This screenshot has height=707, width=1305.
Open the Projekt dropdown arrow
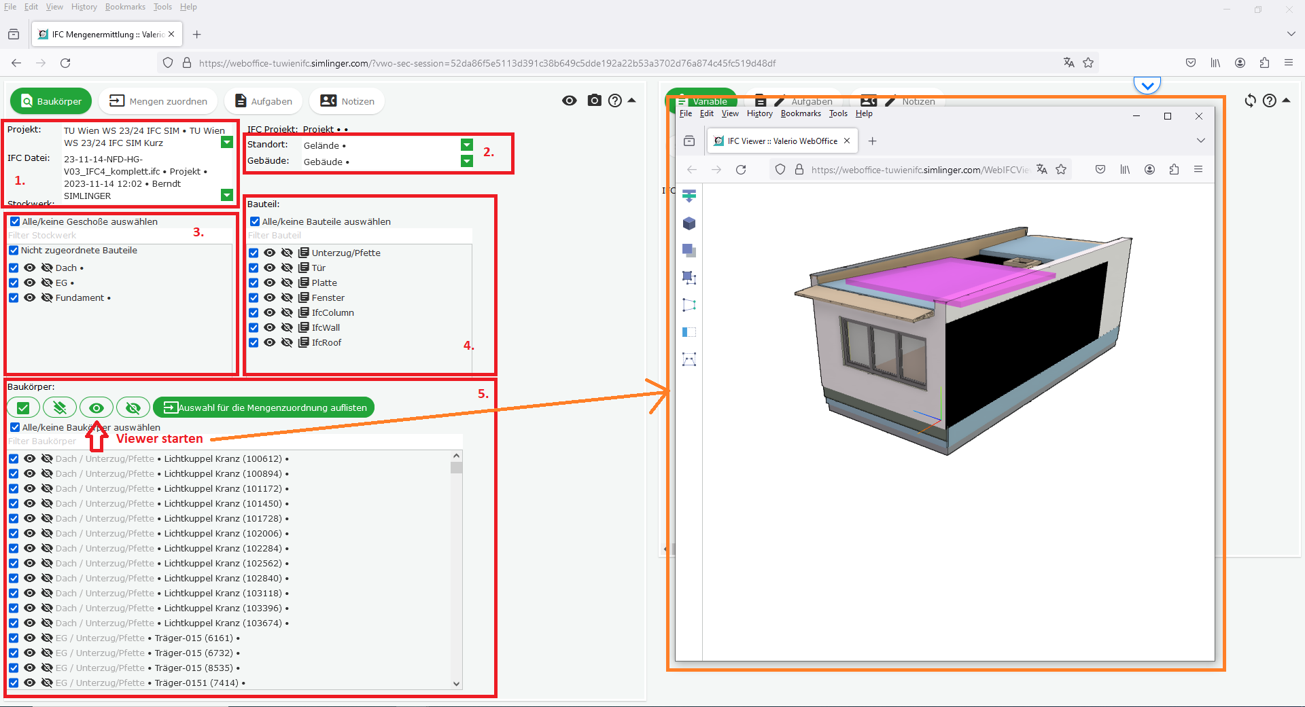tap(227, 143)
